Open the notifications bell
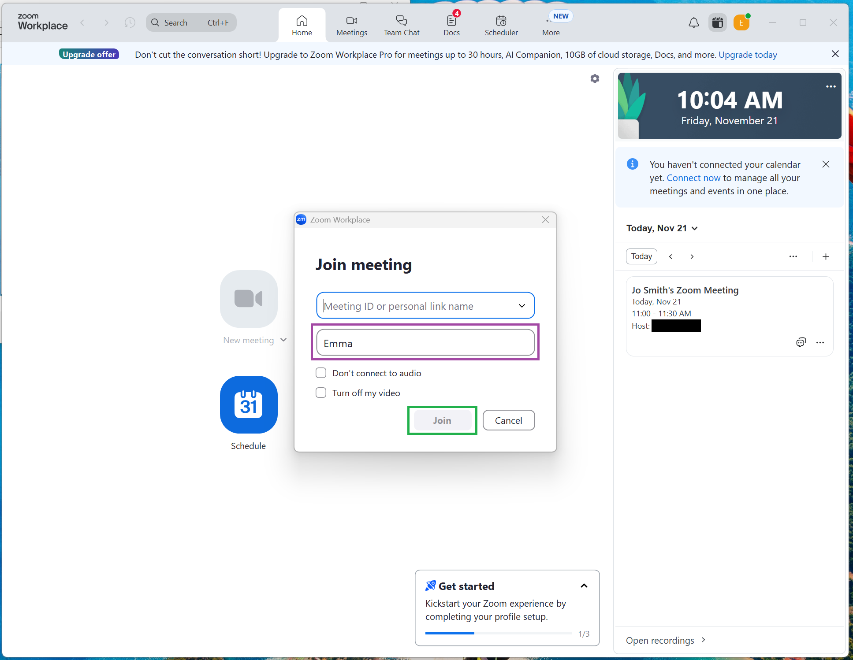 coord(693,22)
